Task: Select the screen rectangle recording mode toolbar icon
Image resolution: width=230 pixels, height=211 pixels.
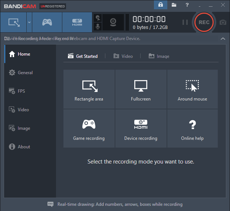Action: point(13,22)
